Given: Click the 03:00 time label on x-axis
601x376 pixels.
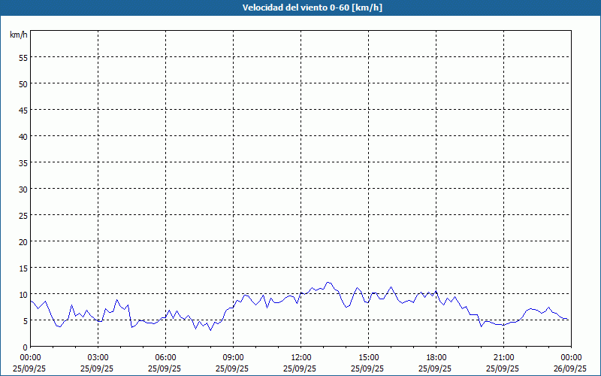Looking at the screenshot, I should coord(98,357).
